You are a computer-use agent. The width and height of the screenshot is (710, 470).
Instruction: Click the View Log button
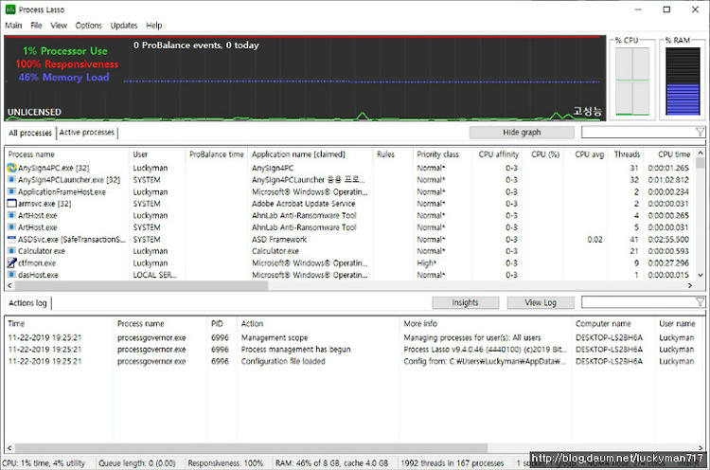pos(541,302)
